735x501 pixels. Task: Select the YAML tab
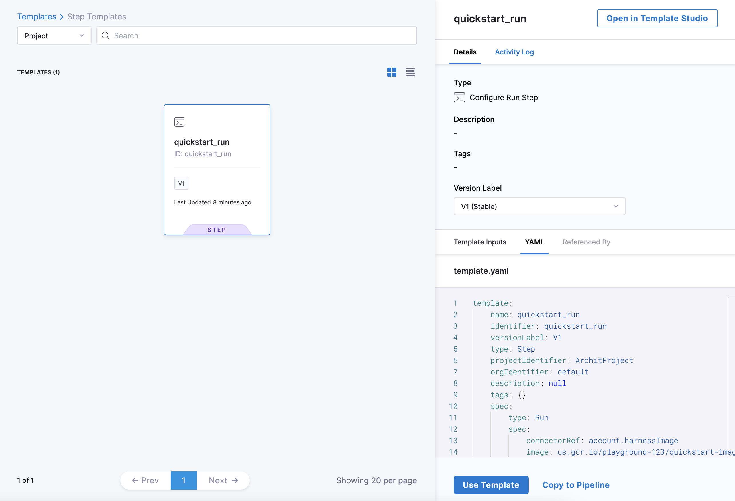pos(534,242)
